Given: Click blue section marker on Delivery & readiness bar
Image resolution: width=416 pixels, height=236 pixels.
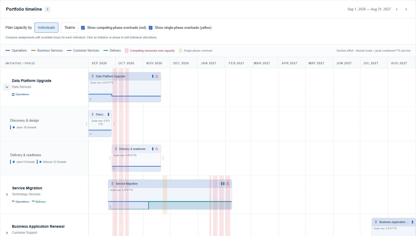Looking at the screenshot, I should (153, 149).
